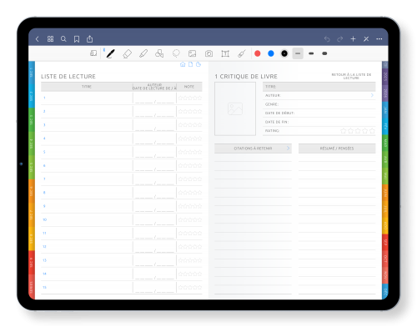Image resolution: width=417 pixels, height=327 pixels.
Task: Toggle the zoom window tool
Action: 93,53
